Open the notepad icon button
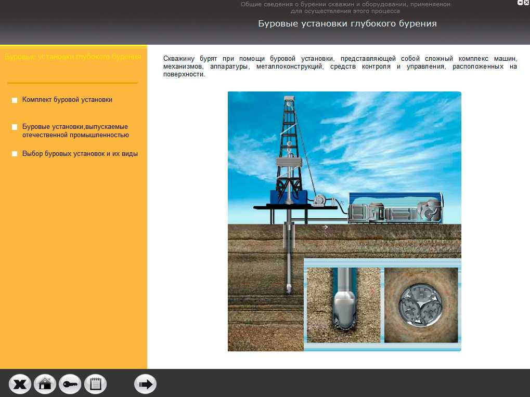530x397 pixels. (95, 384)
